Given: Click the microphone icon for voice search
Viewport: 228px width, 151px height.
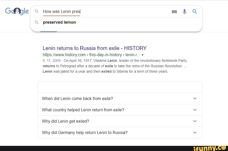Looking at the screenshot, I should click(185, 11).
